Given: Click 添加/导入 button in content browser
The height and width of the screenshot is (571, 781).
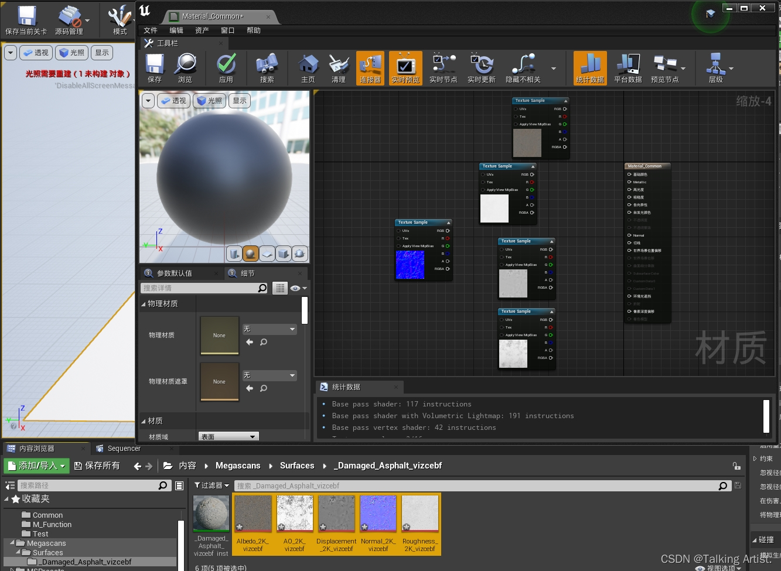Looking at the screenshot, I should pos(37,466).
